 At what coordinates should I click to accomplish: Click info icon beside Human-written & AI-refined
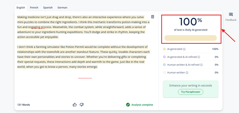[201, 65]
